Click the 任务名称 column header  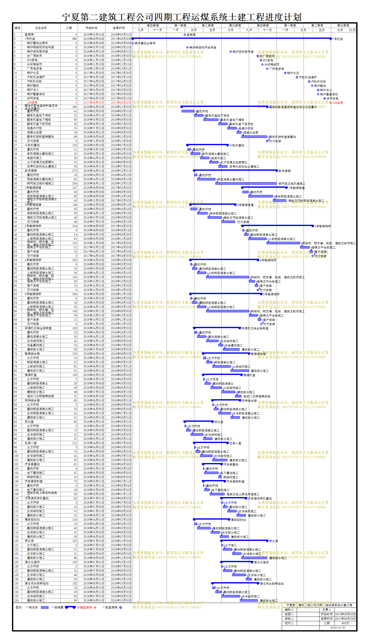click(x=41, y=28)
